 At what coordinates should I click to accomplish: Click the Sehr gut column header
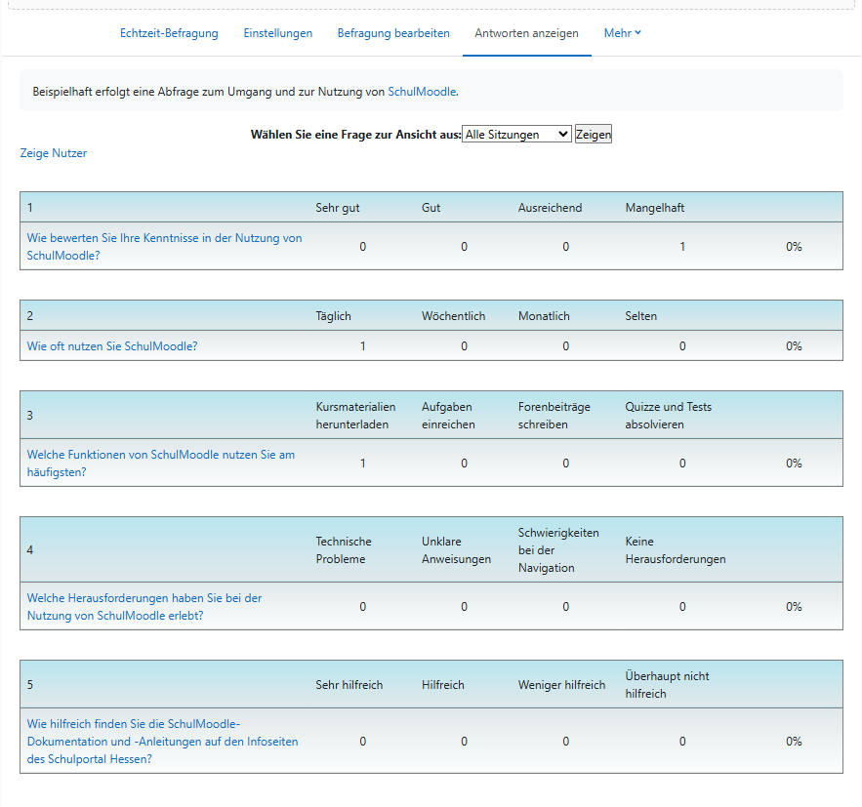click(x=338, y=208)
